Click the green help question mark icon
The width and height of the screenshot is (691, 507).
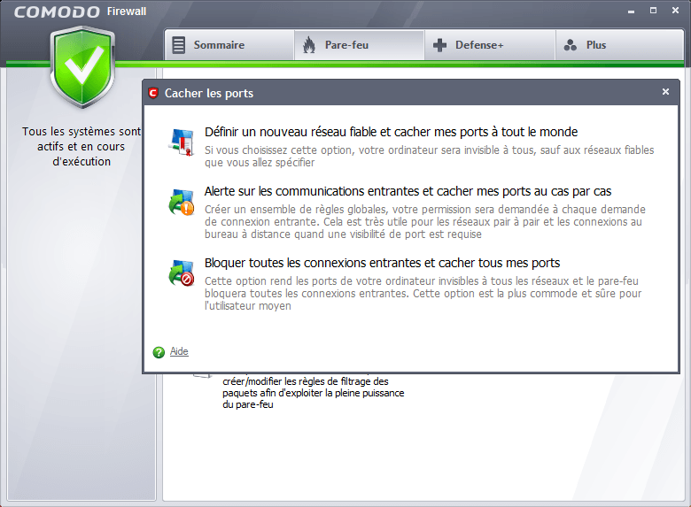pos(159,352)
